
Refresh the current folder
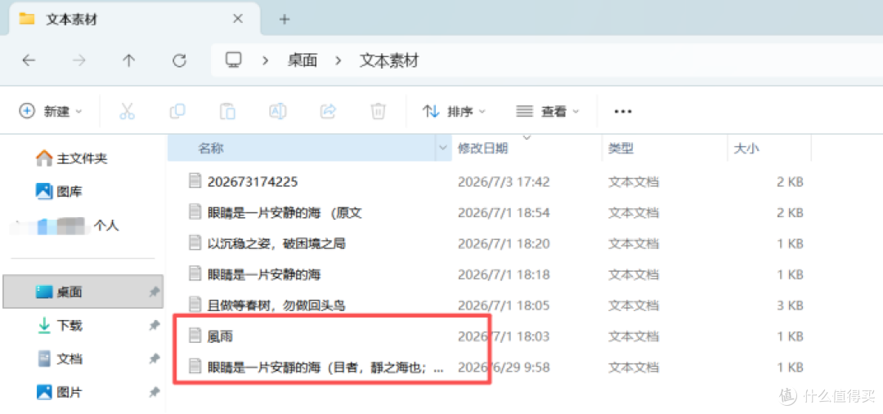179,60
